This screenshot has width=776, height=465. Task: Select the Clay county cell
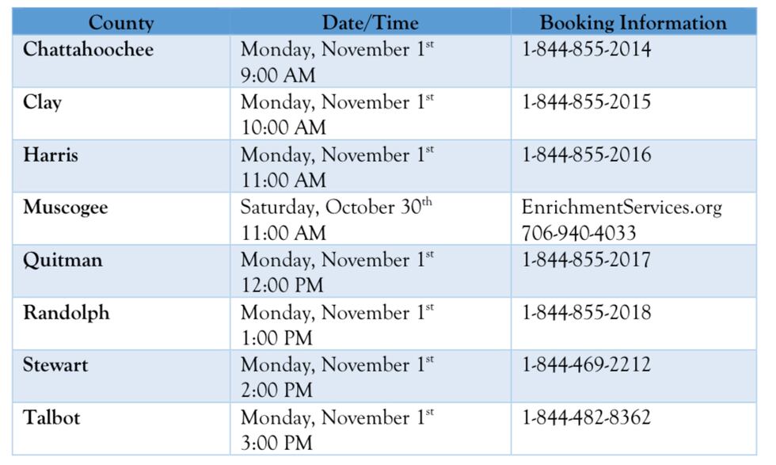[42, 102]
